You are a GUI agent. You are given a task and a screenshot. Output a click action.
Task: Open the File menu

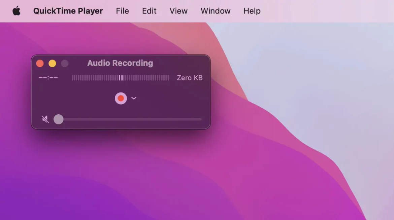[x=122, y=11]
